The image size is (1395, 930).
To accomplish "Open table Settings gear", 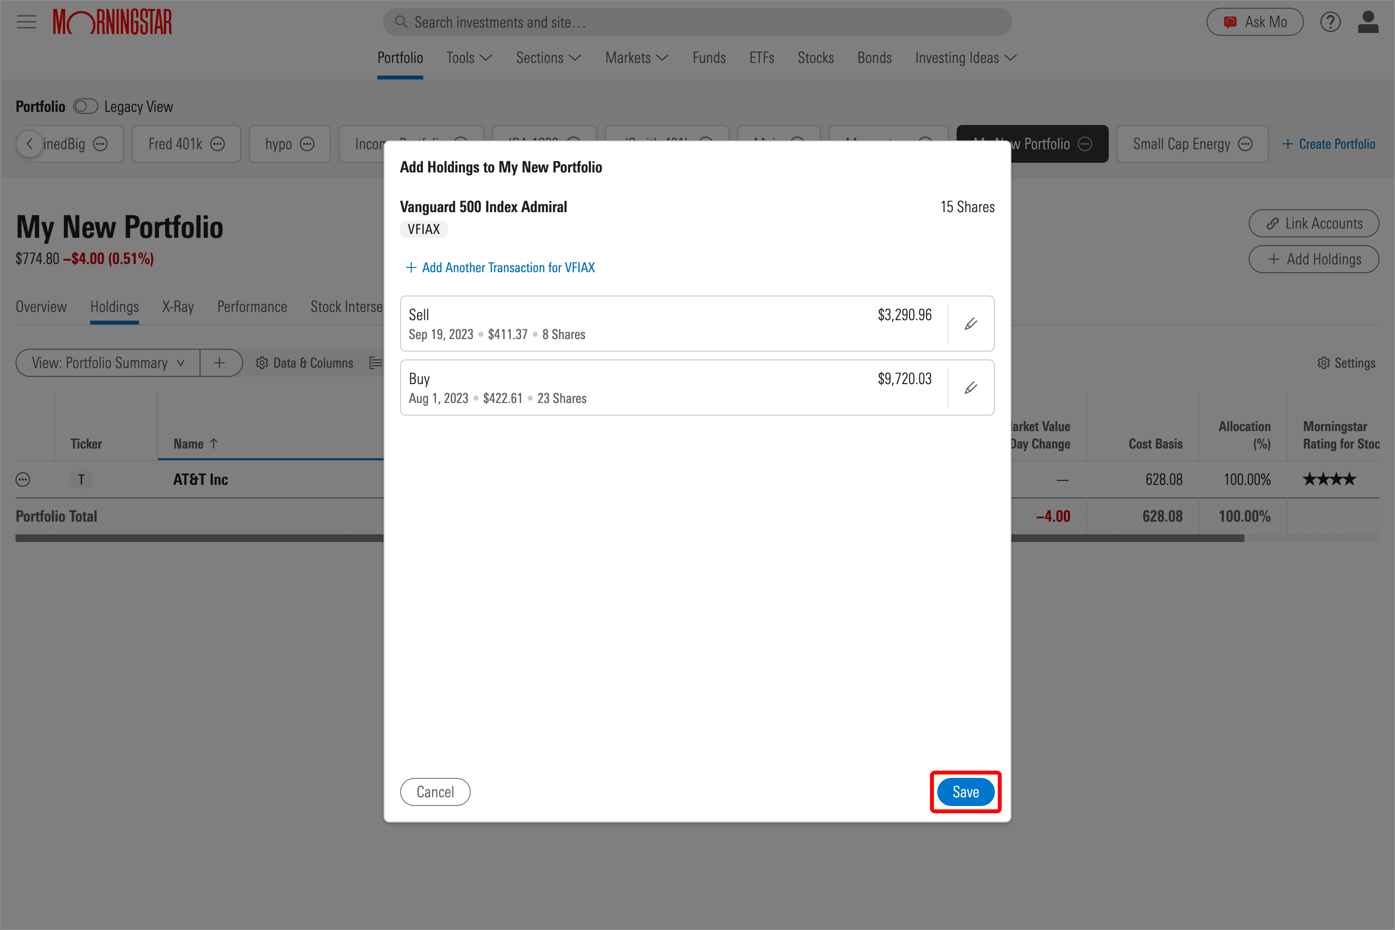I will pos(1347,363).
